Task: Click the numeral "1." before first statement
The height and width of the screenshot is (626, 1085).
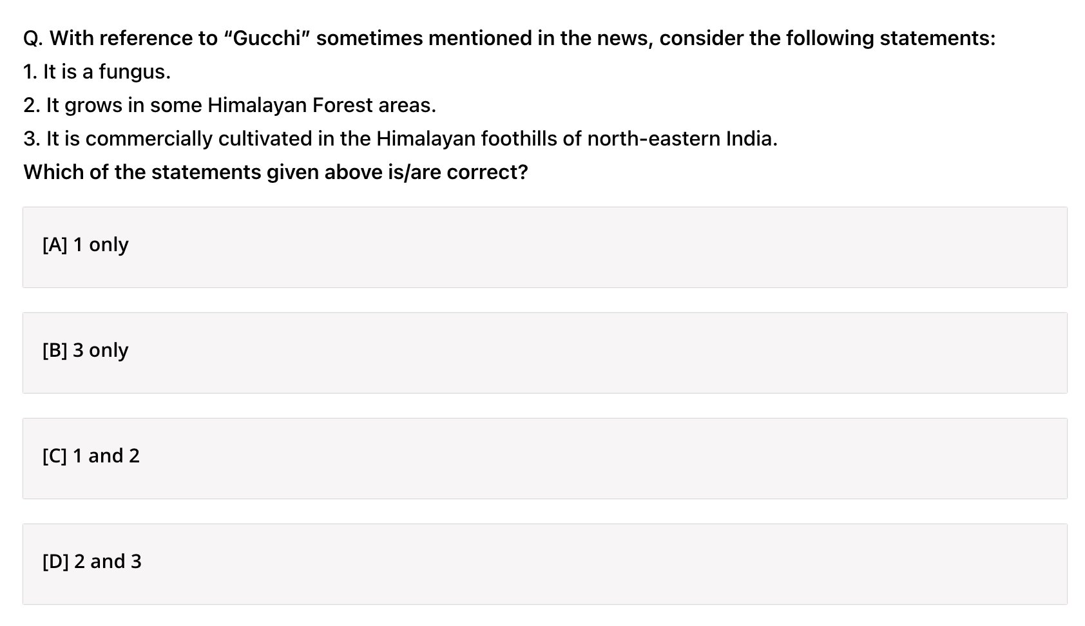Action: pos(30,72)
